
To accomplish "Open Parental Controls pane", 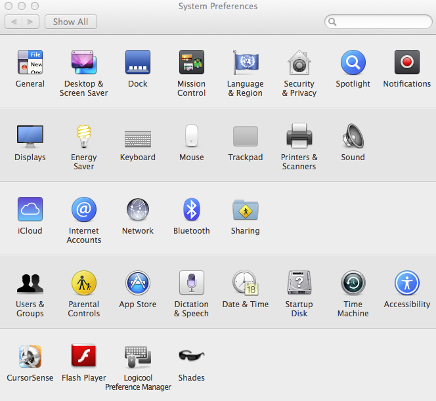I will (x=84, y=284).
